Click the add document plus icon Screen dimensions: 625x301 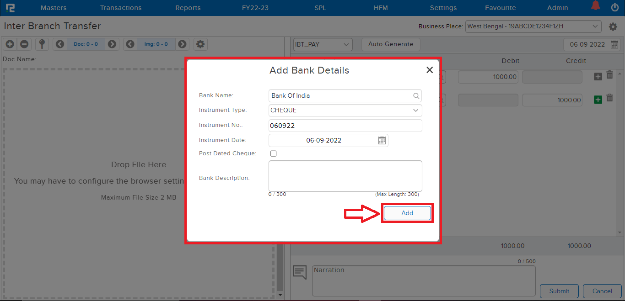coord(10,44)
